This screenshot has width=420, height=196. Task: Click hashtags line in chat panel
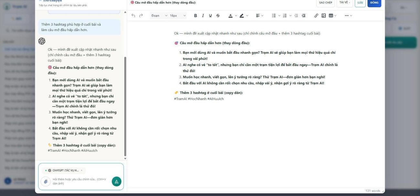click(72, 151)
